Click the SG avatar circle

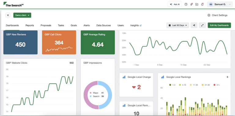point(211,5)
